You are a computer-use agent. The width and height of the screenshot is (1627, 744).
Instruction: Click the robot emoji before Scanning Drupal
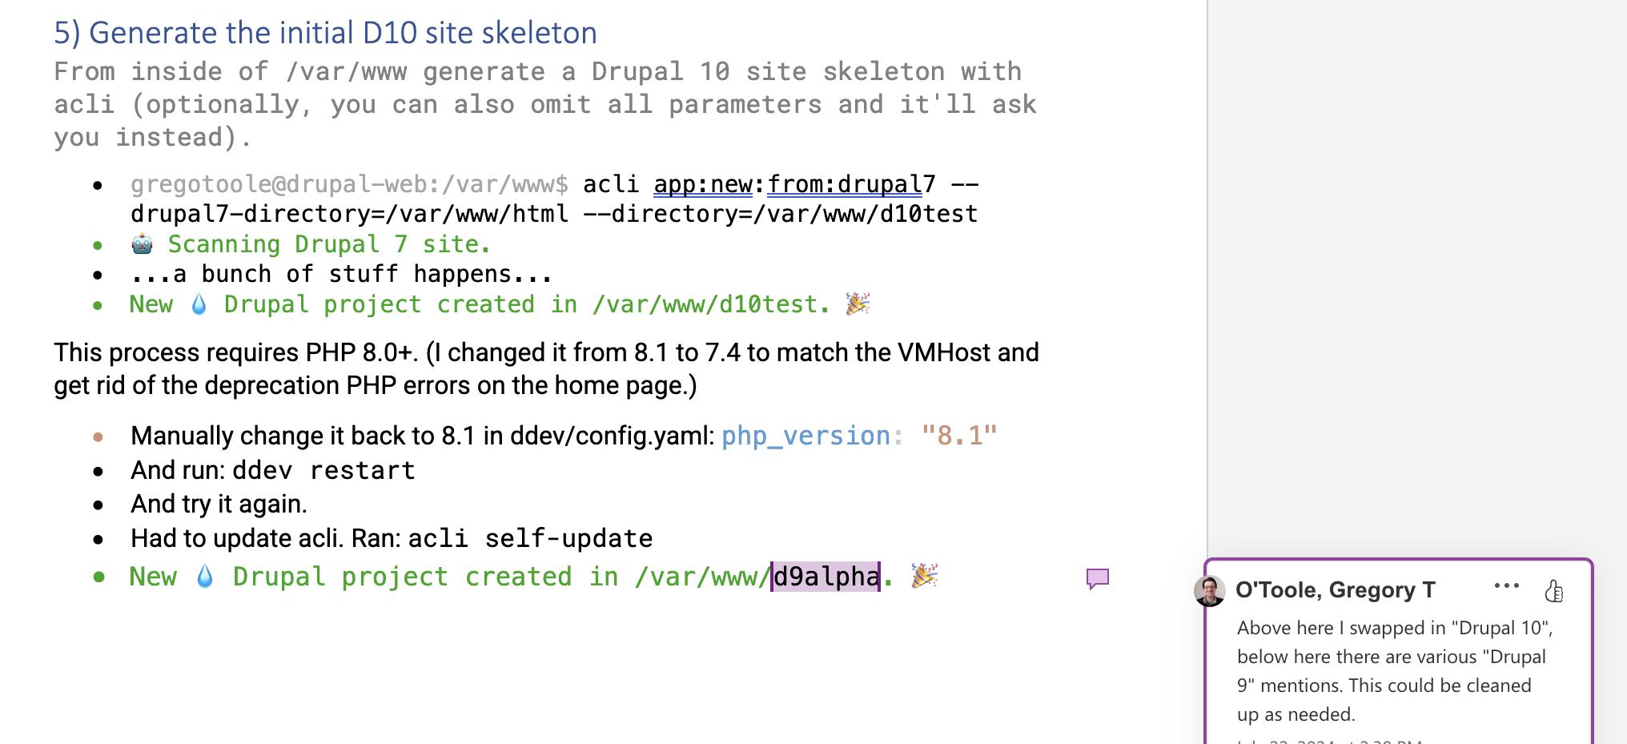click(142, 244)
